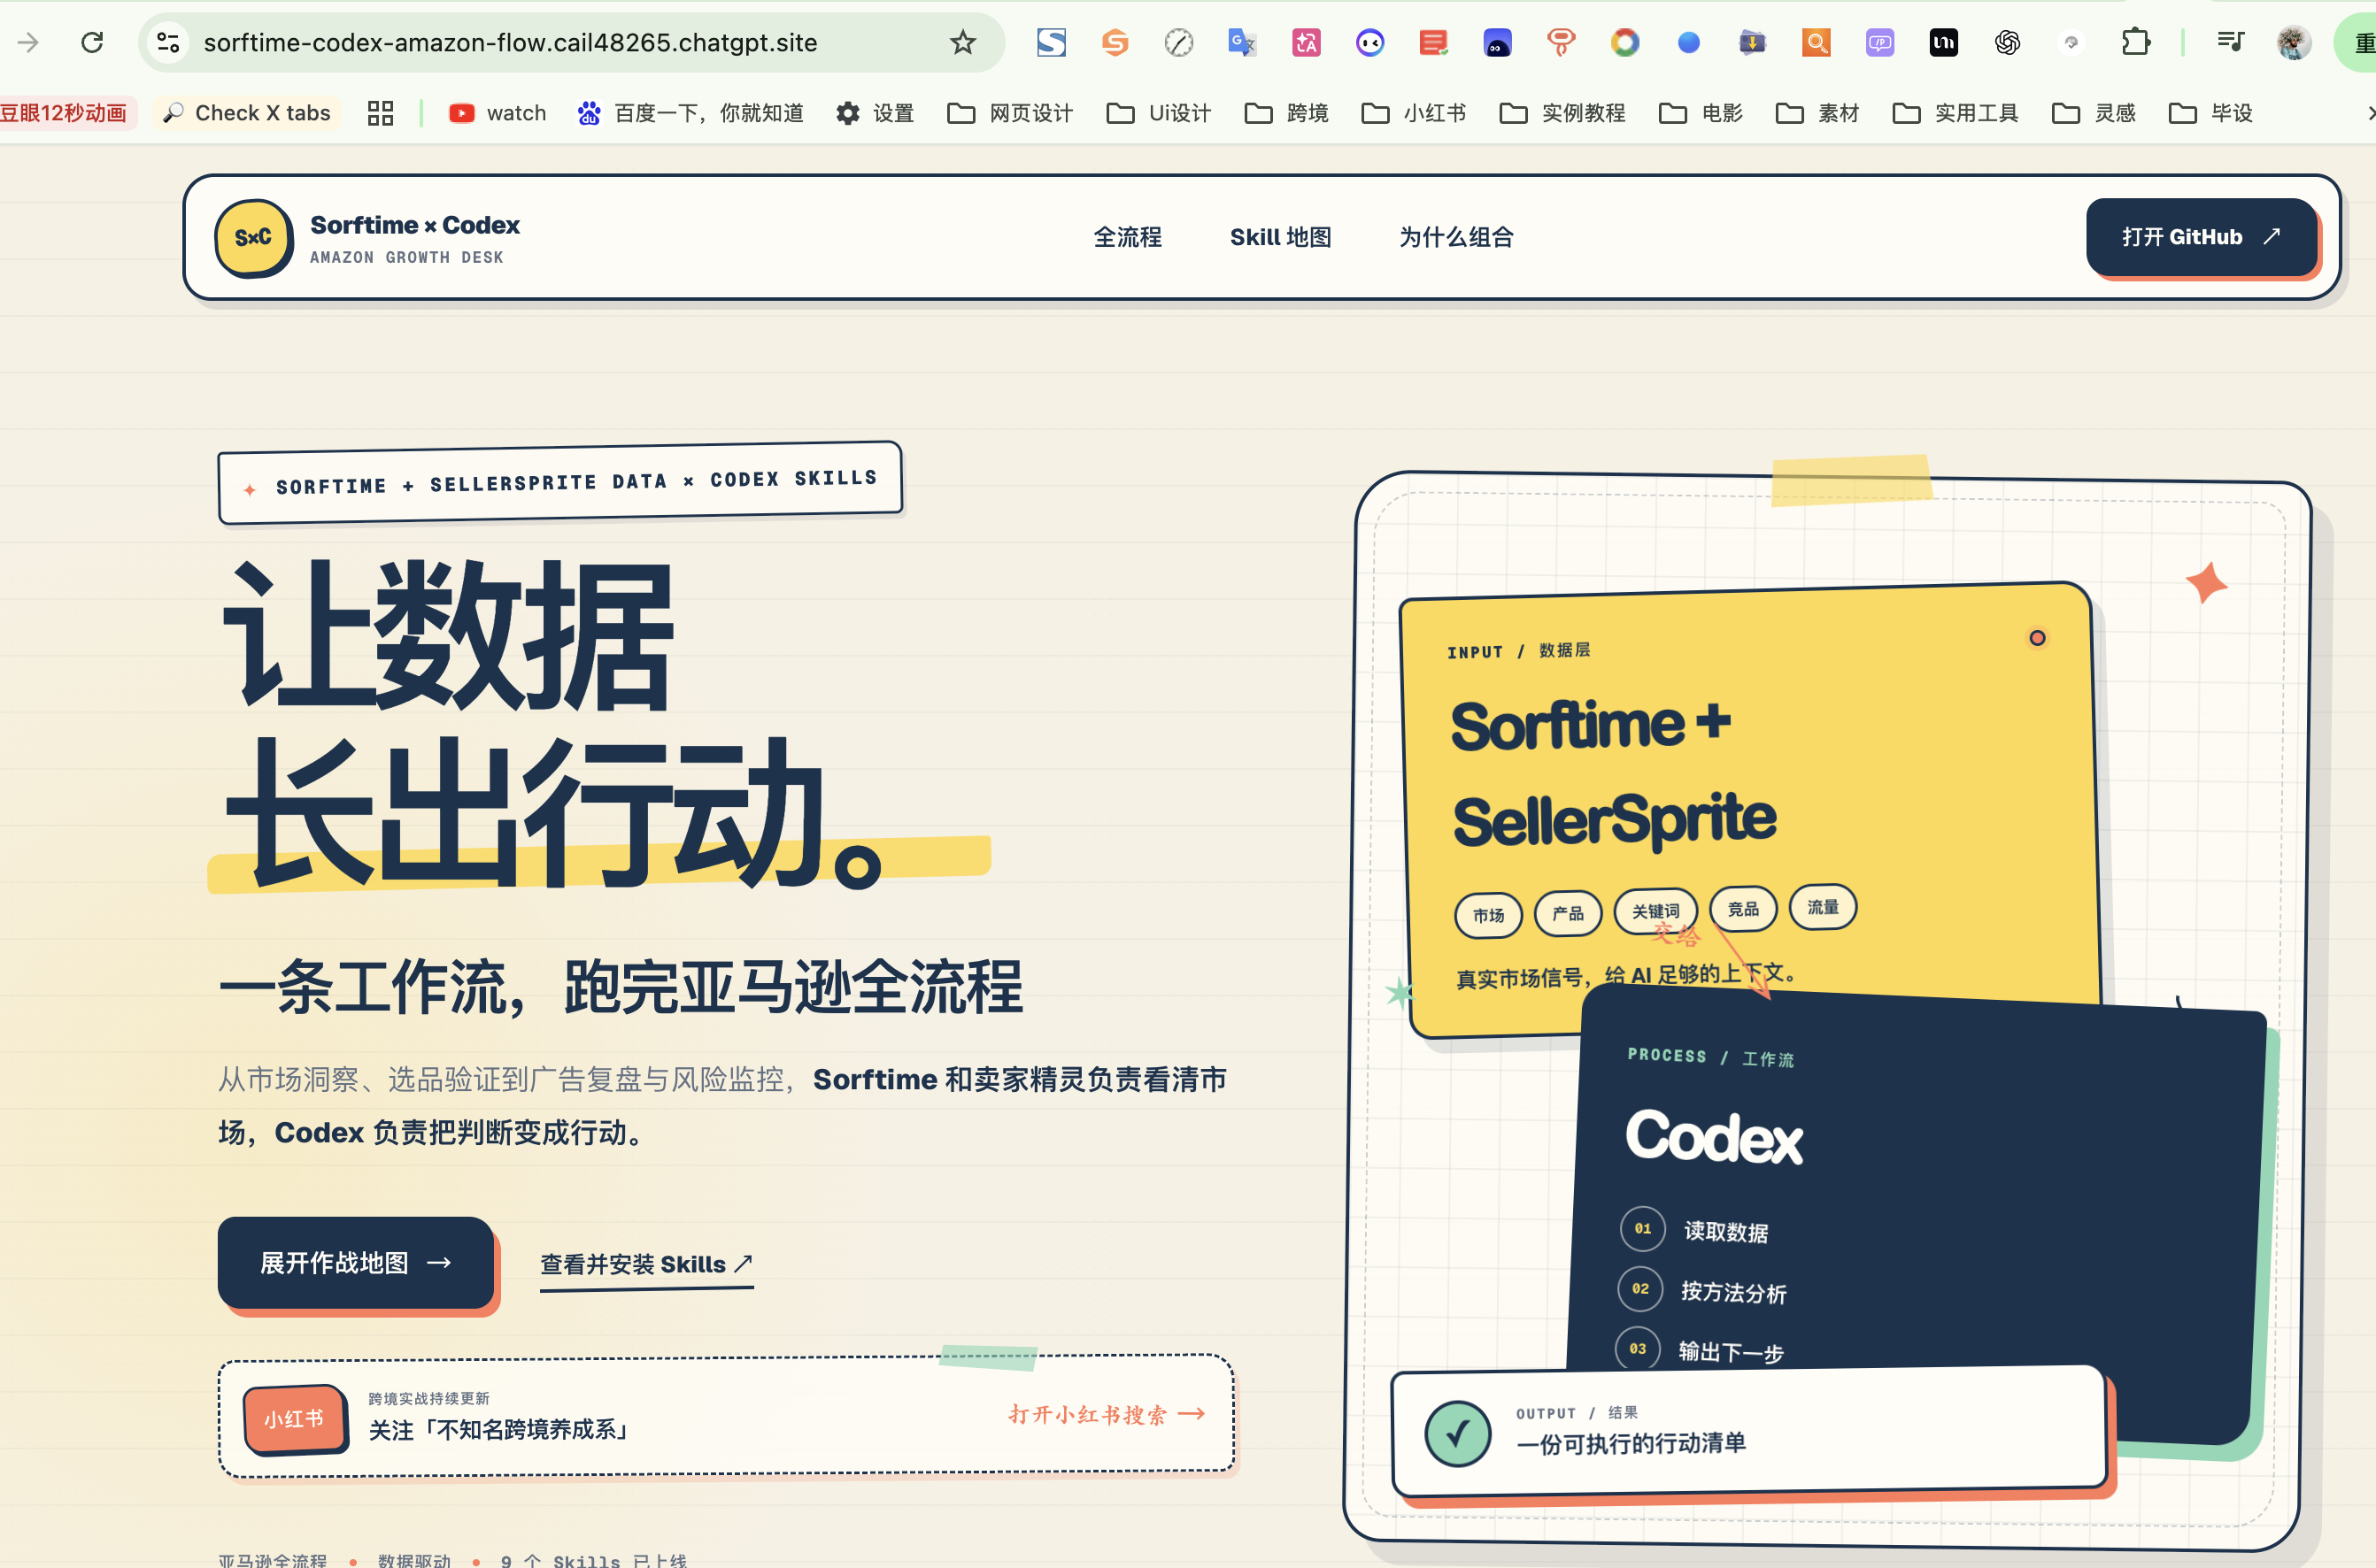
Task: Expand the 实用工具 bookmark folder
Action: click(x=1956, y=113)
